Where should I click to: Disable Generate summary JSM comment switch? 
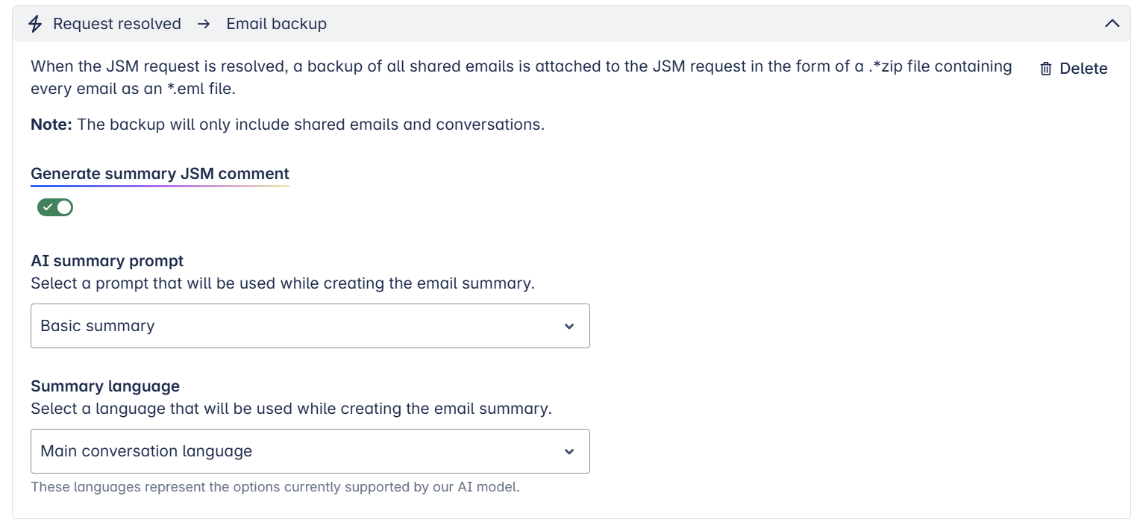click(x=55, y=207)
